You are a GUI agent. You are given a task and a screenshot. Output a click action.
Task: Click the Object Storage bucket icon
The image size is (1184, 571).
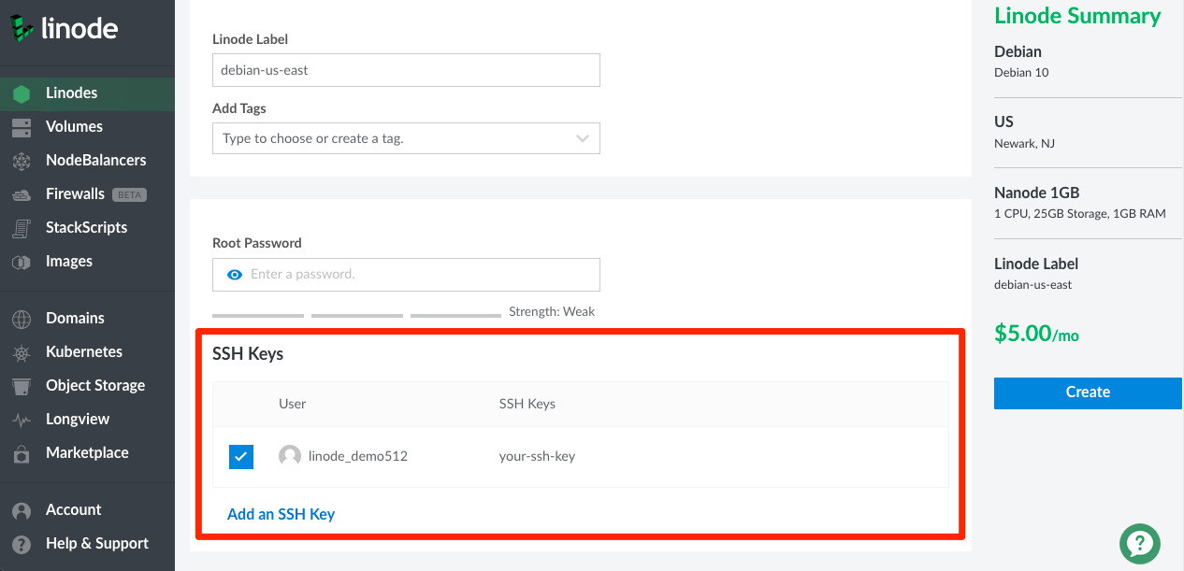(22, 386)
